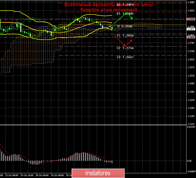This screenshot has height=178, width=196.
Task: Click the 0.02344 indicator scale value
Action: tap(191, 127)
